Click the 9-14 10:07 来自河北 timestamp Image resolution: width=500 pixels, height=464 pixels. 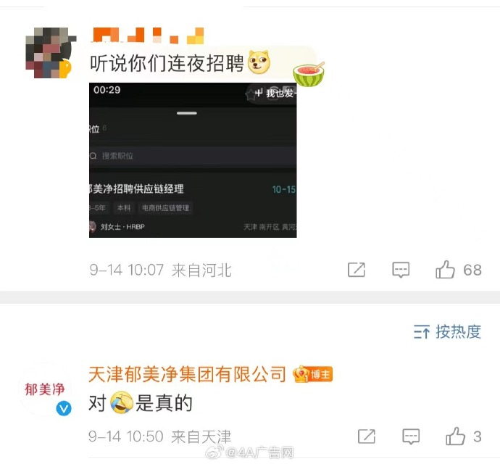click(x=160, y=270)
